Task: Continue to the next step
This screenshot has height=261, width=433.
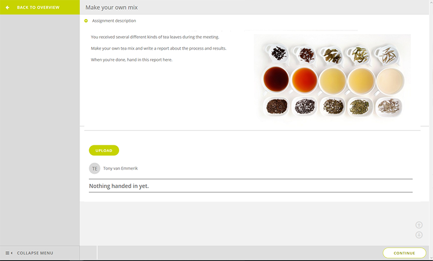Action: (x=404, y=253)
